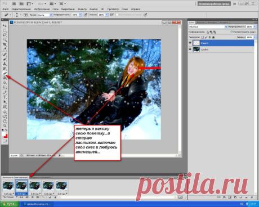The height and width of the screenshot is (207, 259).
Task: Open the Opacity dropdown in options bar
Action: click(81, 15)
